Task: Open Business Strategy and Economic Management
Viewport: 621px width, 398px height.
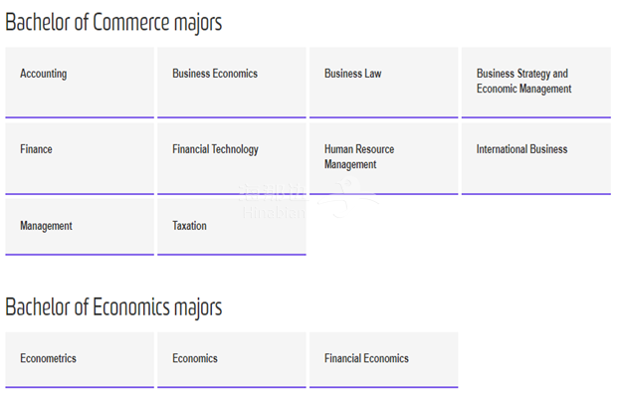Action: click(535, 82)
